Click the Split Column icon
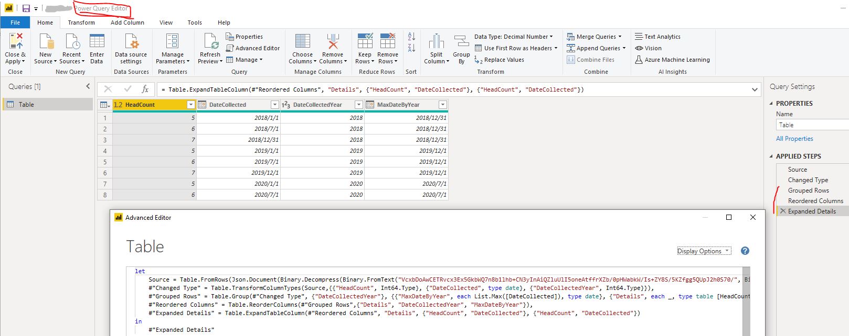 [x=437, y=41]
